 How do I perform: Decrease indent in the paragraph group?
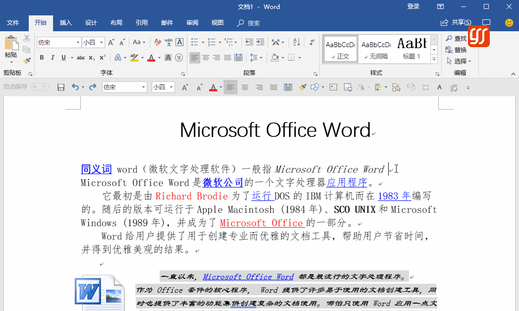(249, 42)
